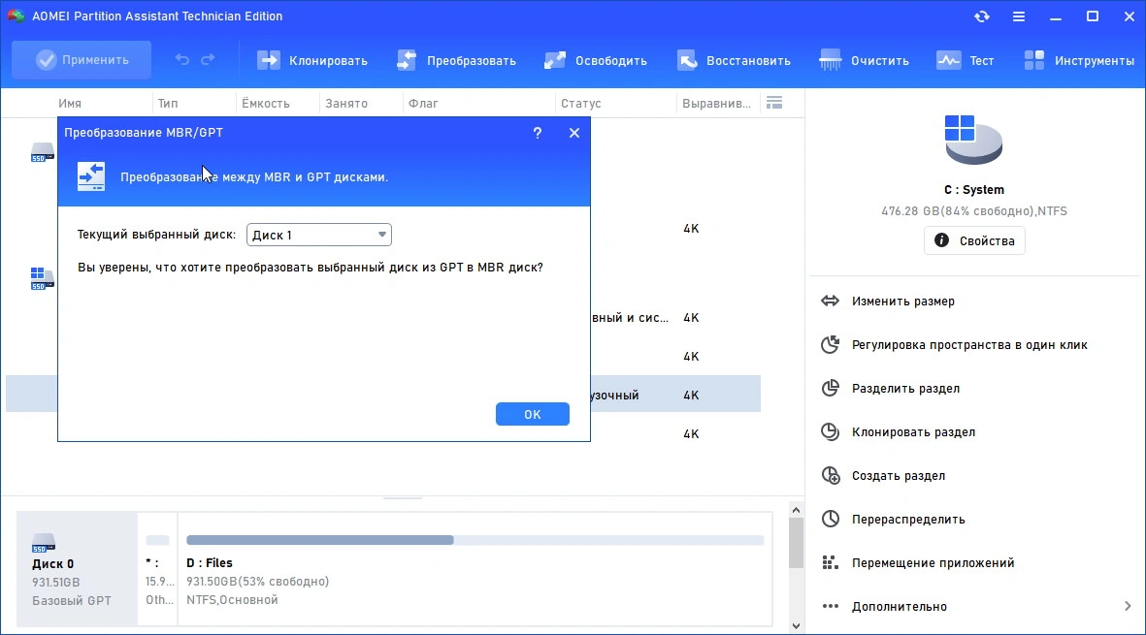Image resolution: width=1146 pixels, height=635 pixels.
Task: Click the Клонировать раздел icon
Action: point(831,431)
